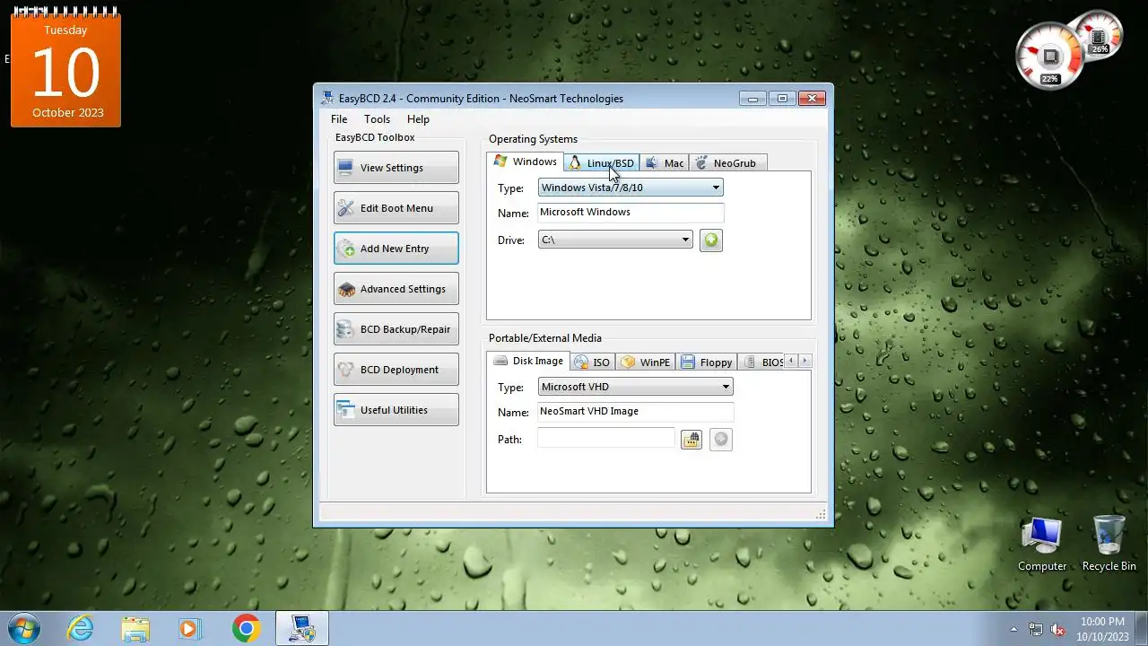The image size is (1148, 646).
Task: Open the Tools menu
Action: tap(377, 119)
